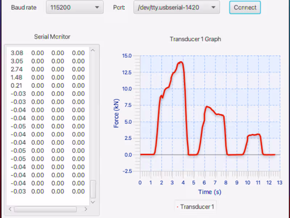Click the scroll-down arrow of Serial Monitor
Screen dimensions: 290x218
pos(93,202)
